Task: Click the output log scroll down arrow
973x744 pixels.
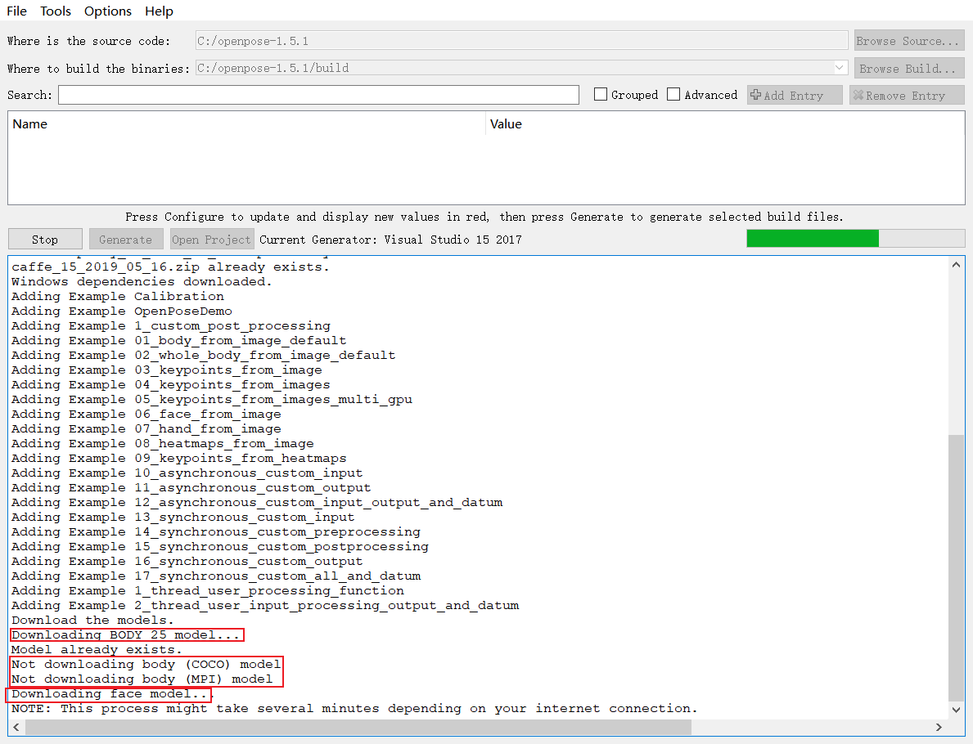Action: coord(957,710)
